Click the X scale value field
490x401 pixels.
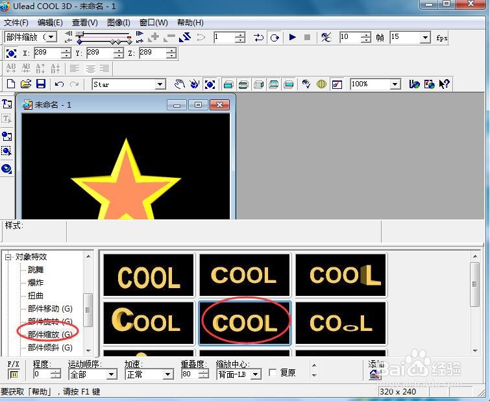[47, 53]
